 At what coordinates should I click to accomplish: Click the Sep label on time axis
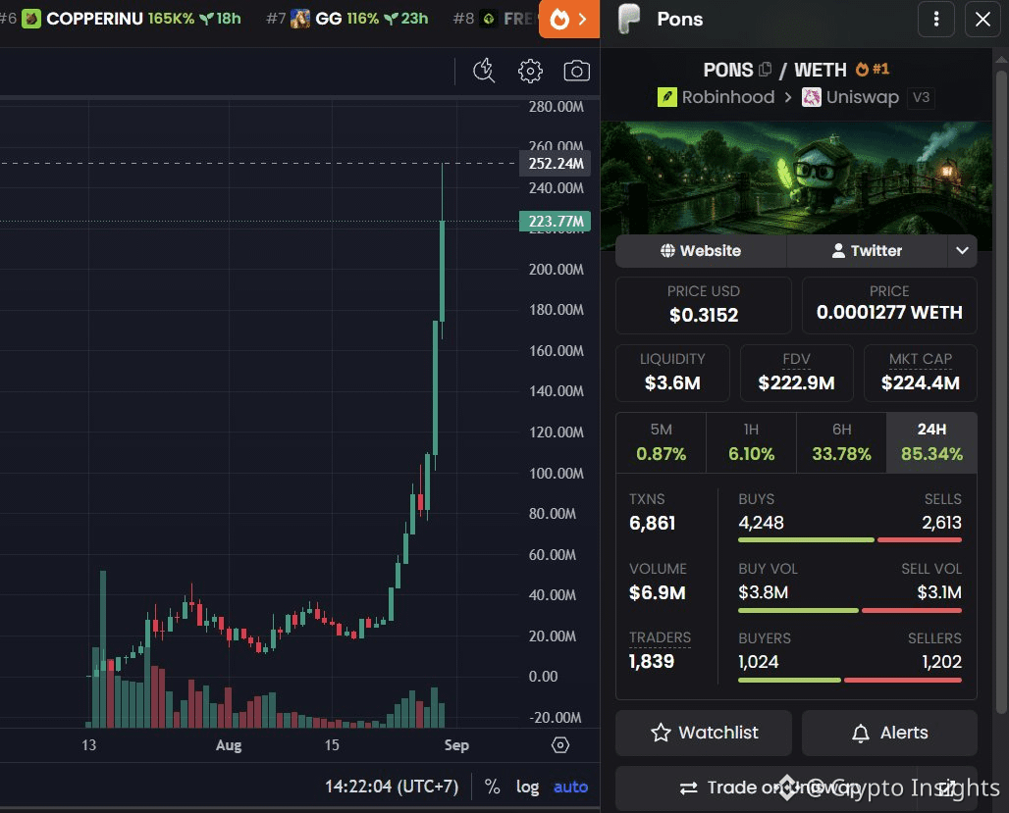(456, 744)
